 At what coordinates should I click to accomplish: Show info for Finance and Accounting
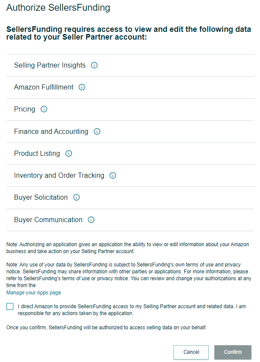pos(97,132)
